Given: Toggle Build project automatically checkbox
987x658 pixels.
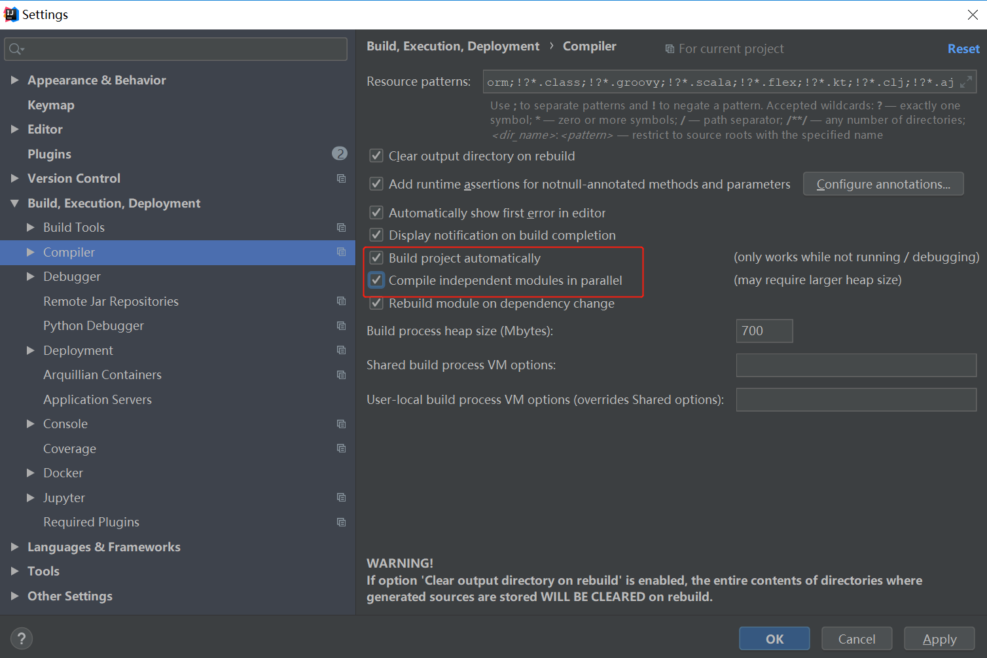Looking at the screenshot, I should pyautogui.click(x=376, y=257).
